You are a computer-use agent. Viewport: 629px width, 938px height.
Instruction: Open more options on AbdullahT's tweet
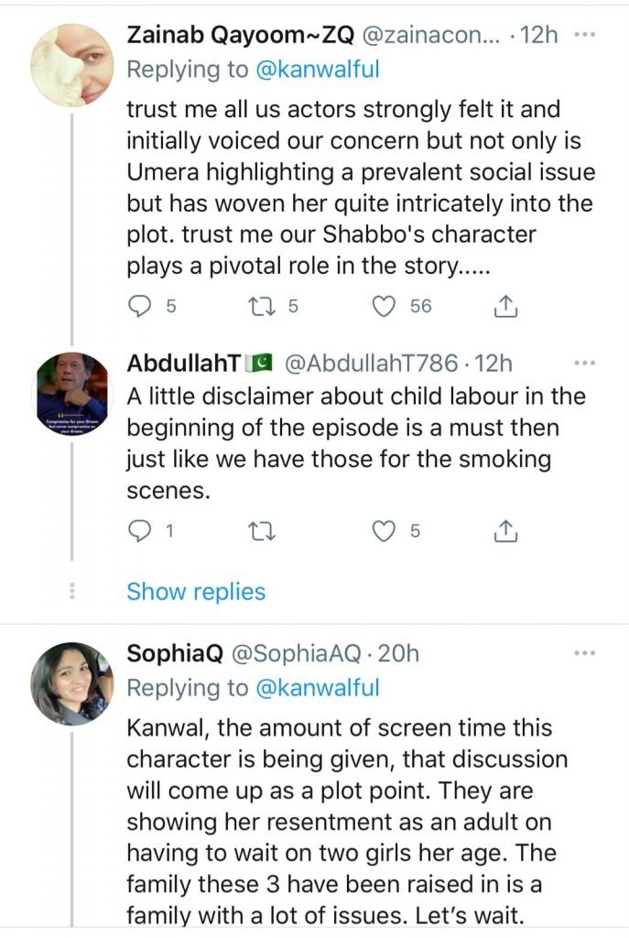tap(584, 364)
